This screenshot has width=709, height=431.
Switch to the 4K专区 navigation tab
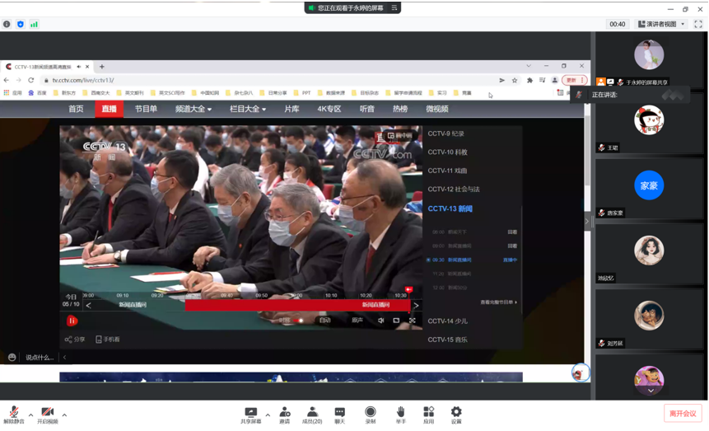coord(329,109)
